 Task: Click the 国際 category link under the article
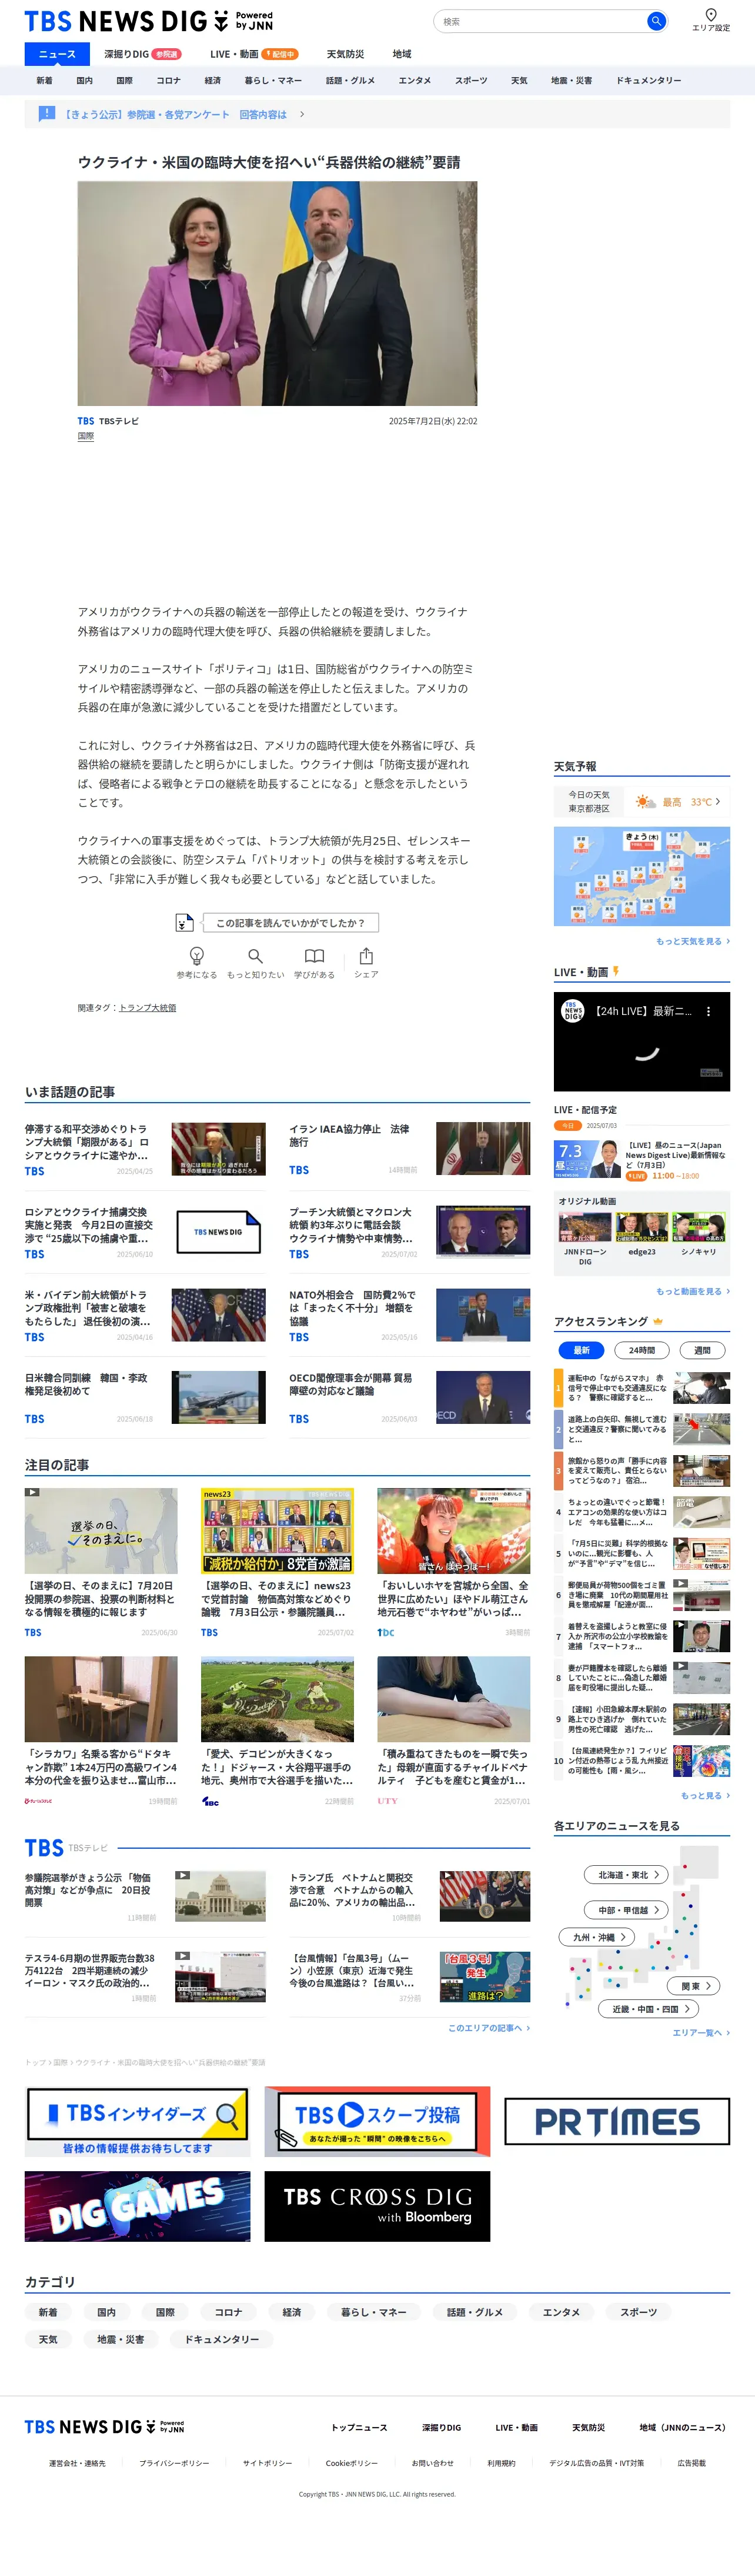pyautogui.click(x=86, y=436)
